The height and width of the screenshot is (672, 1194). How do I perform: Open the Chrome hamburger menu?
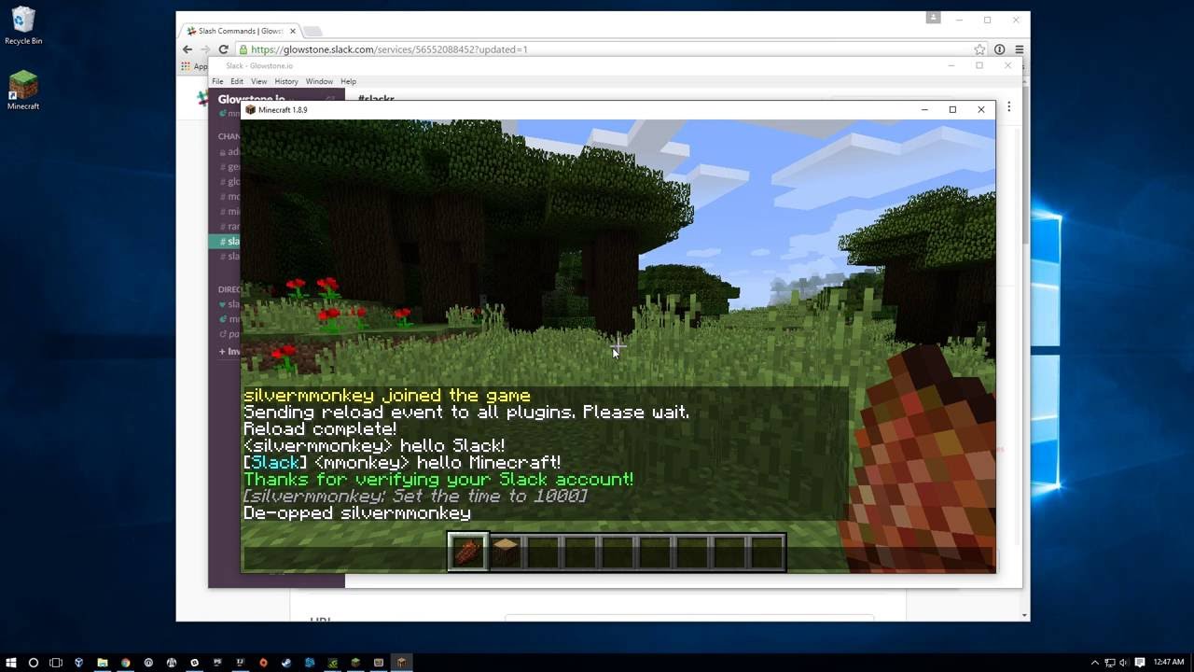coord(1019,49)
